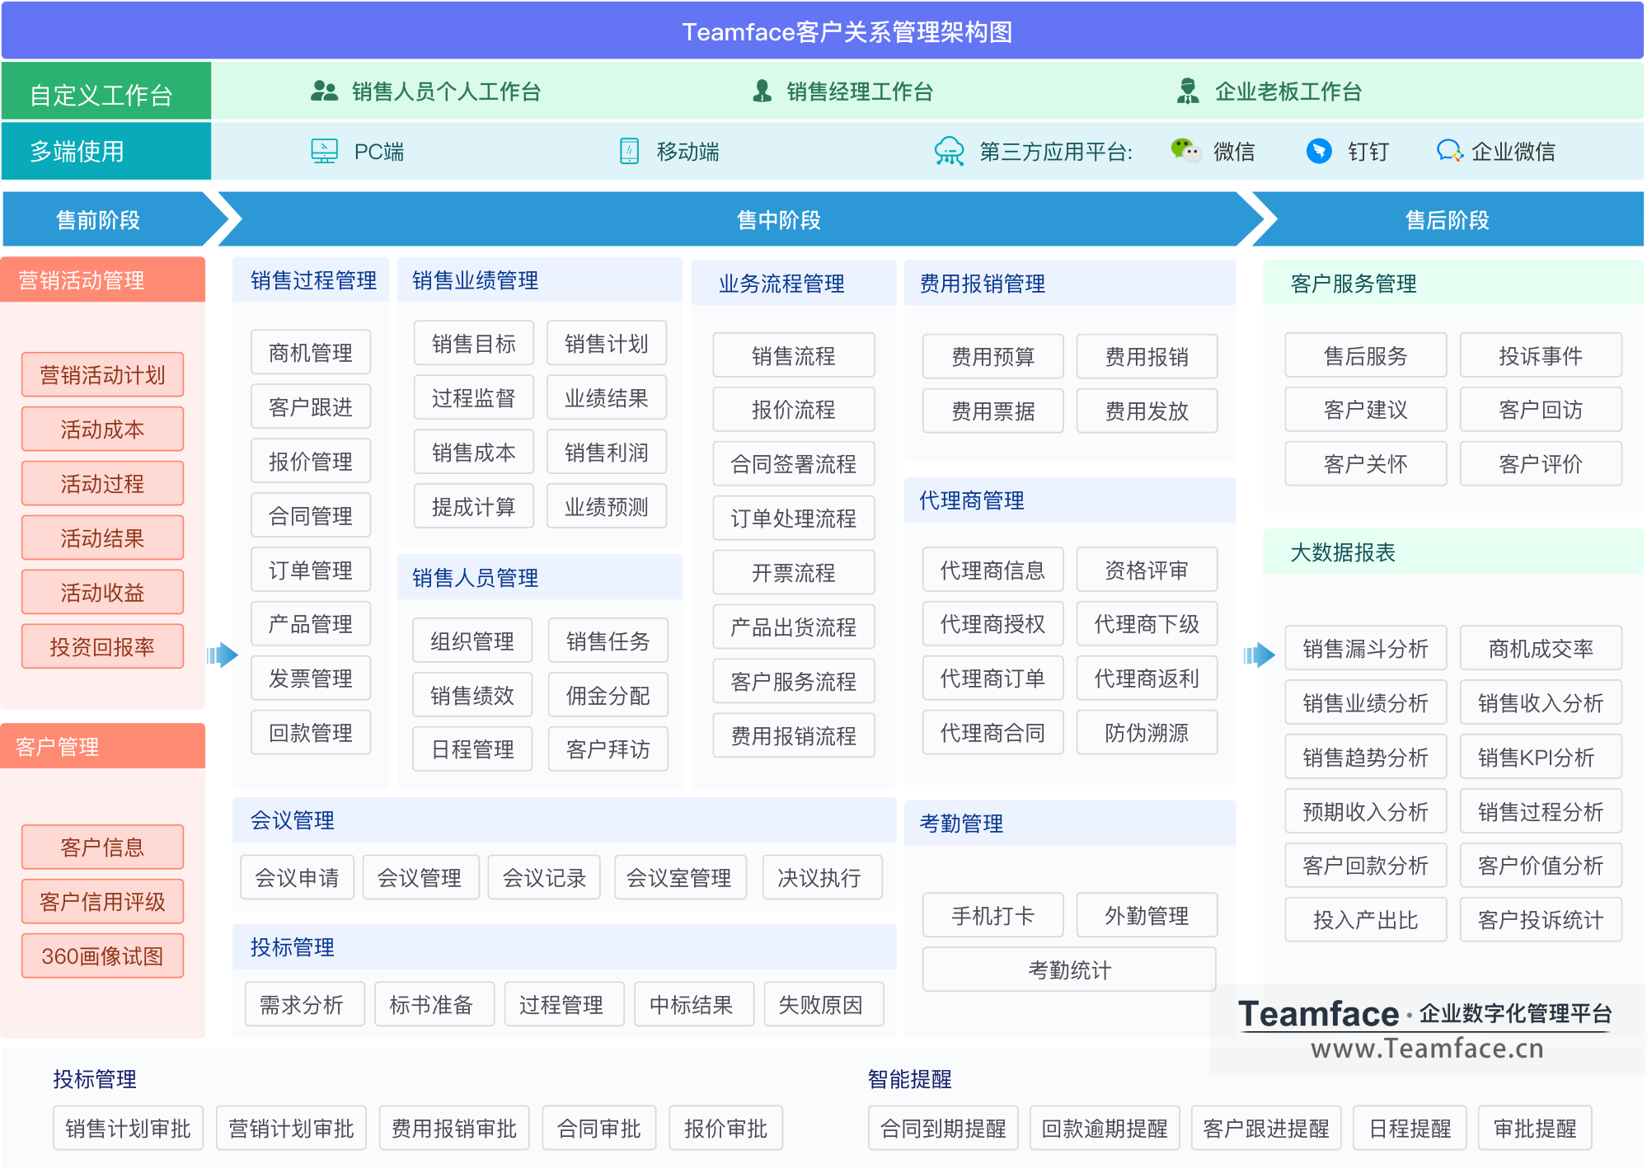Select the 活动收益 item

point(103,593)
